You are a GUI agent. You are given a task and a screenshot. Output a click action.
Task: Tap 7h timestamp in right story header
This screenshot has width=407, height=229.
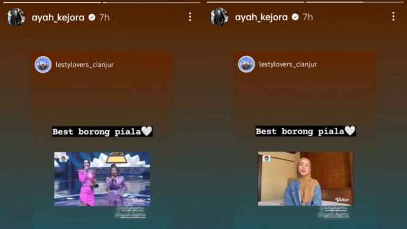(308, 17)
